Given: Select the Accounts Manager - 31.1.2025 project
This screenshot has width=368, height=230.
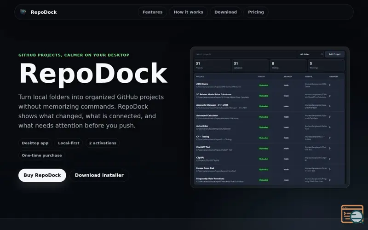Looking at the screenshot, I should click(269, 106).
